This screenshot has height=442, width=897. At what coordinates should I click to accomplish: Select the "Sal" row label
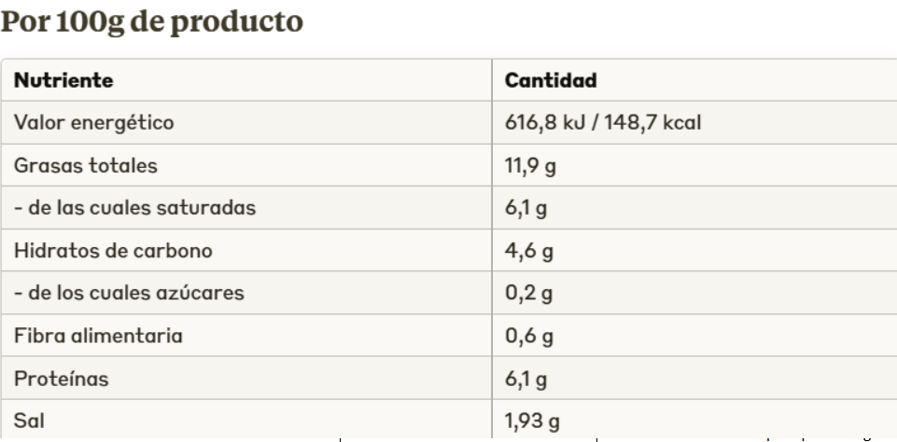coord(29,421)
